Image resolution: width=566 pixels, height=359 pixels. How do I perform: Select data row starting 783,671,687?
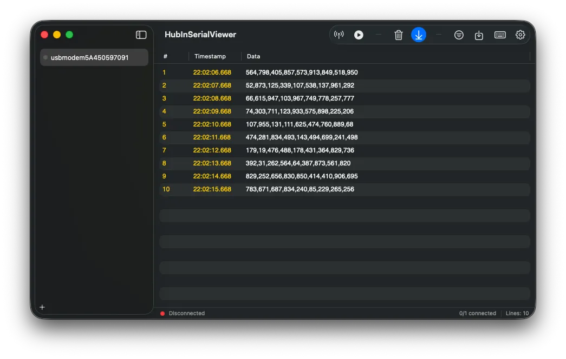point(300,189)
